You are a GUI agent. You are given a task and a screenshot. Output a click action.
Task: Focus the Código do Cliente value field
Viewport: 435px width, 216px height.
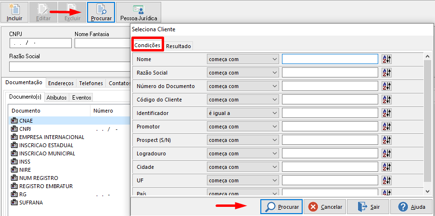[330, 100]
